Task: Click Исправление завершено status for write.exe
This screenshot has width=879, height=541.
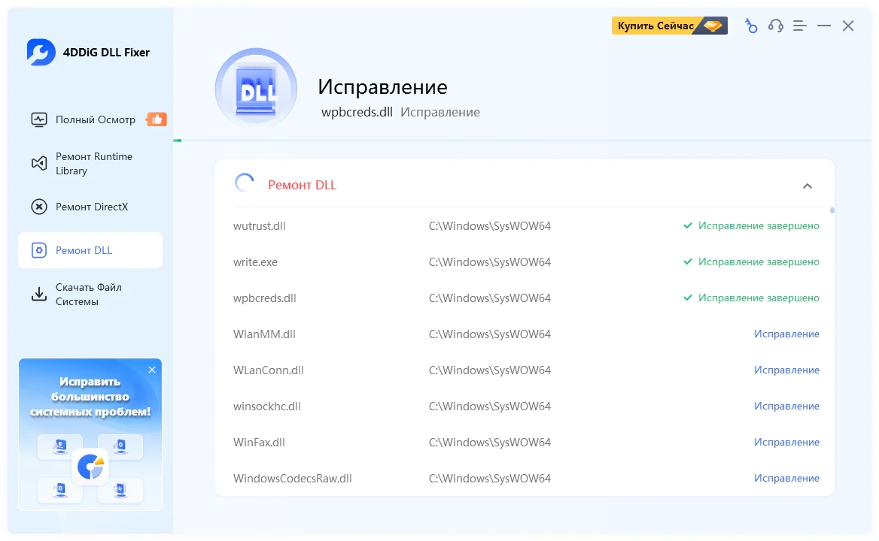Action: click(x=759, y=261)
